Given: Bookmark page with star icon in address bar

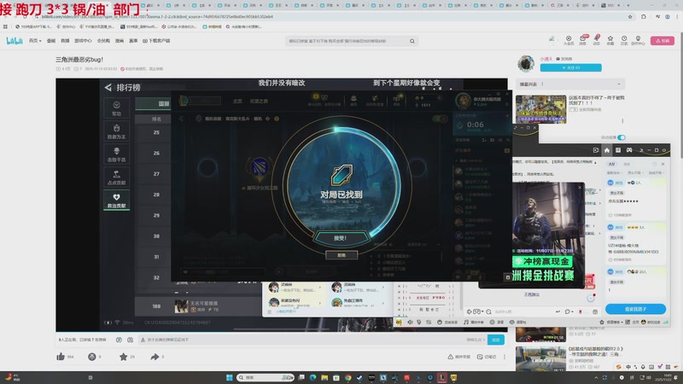Looking at the screenshot, I should [x=630, y=16].
